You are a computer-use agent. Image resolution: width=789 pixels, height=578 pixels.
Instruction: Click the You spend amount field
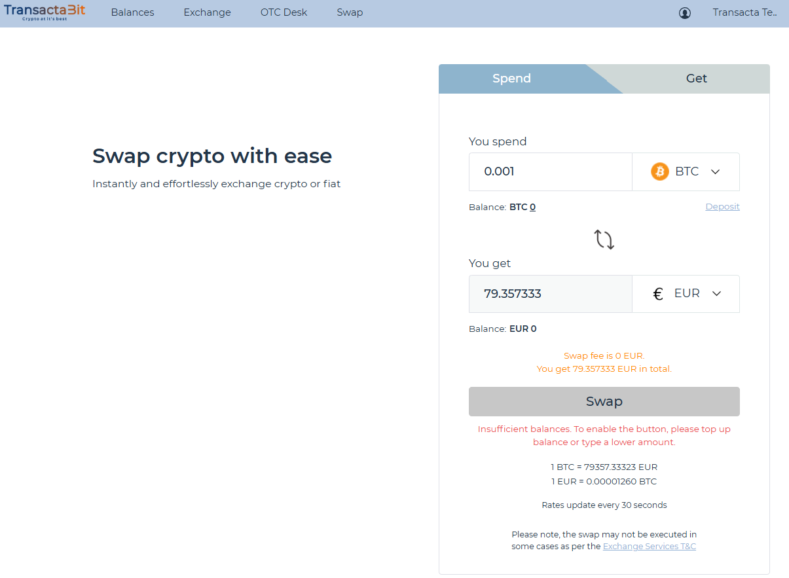click(550, 172)
